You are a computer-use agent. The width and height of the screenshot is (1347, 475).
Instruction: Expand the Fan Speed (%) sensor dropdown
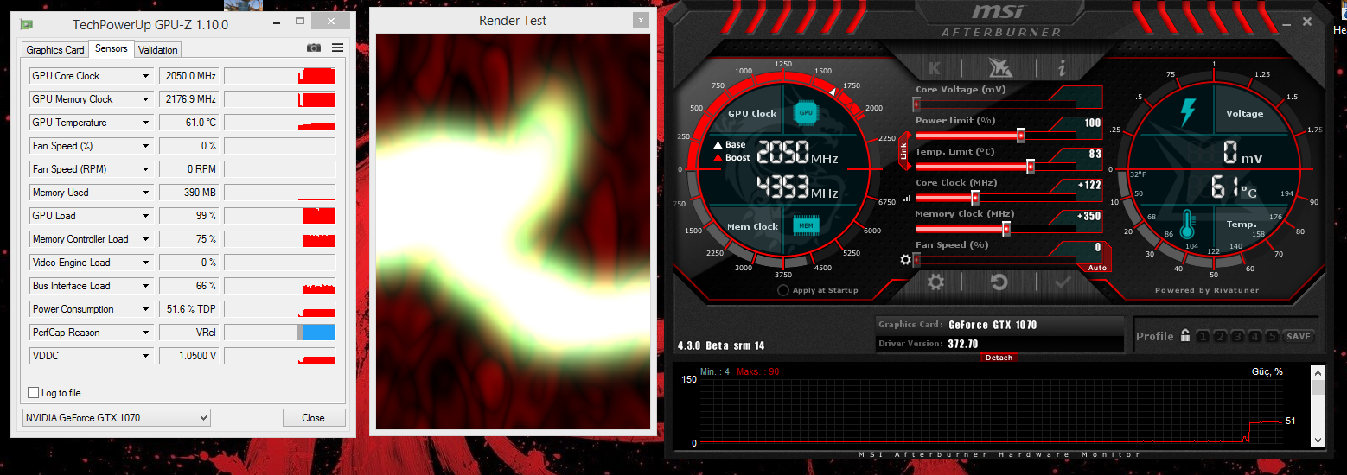pyautogui.click(x=145, y=146)
